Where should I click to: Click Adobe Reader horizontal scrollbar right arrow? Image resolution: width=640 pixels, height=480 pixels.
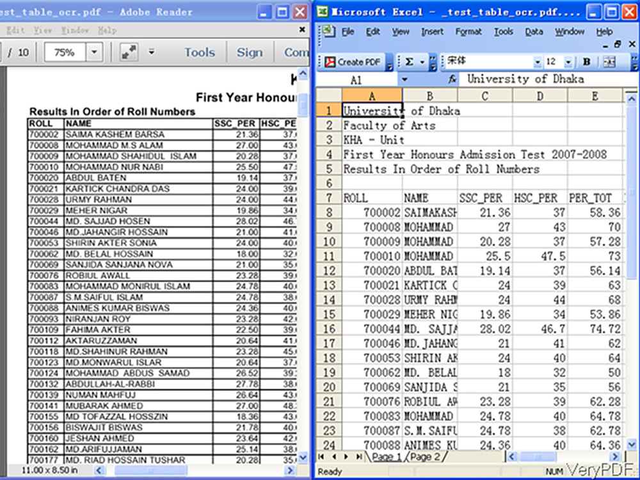pos(290,470)
